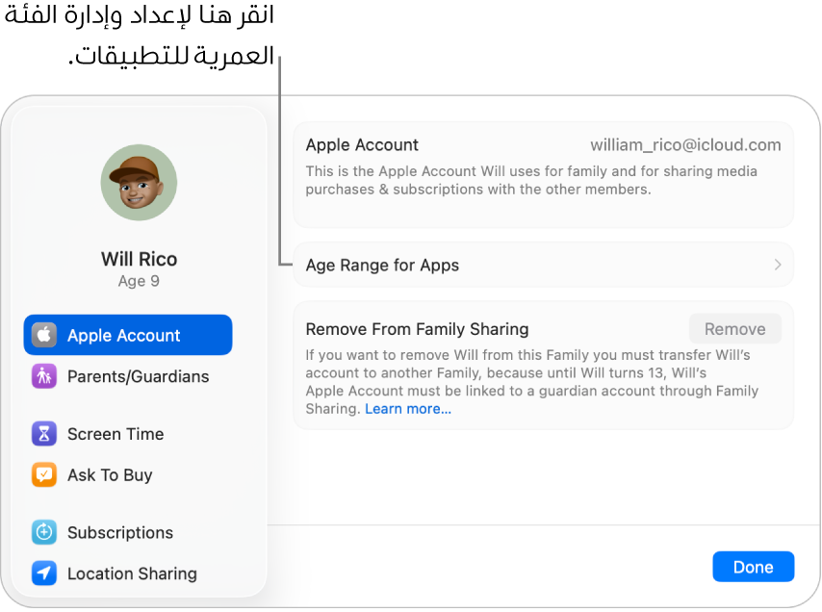The width and height of the screenshot is (822, 612).
Task: Open Age Range settings via the chevron
Action: (x=778, y=265)
